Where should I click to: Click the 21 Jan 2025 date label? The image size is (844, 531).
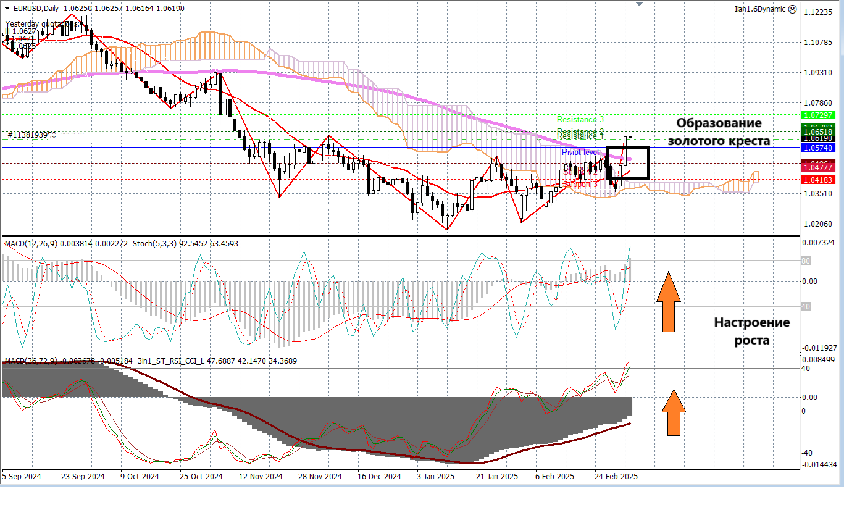[497, 477]
